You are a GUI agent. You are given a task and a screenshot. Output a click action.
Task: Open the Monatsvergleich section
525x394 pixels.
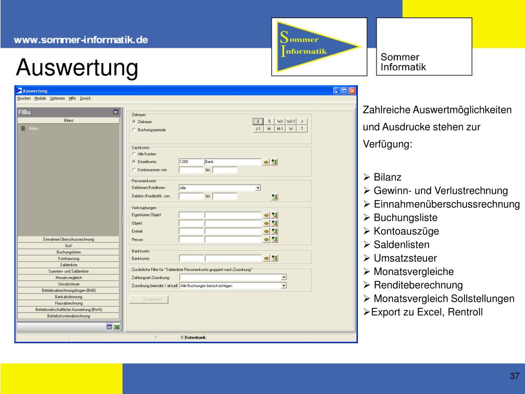pyautogui.click(x=68, y=278)
